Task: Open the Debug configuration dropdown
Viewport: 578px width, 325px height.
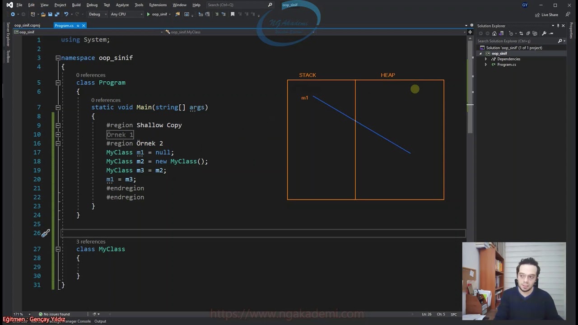Action: [98, 14]
